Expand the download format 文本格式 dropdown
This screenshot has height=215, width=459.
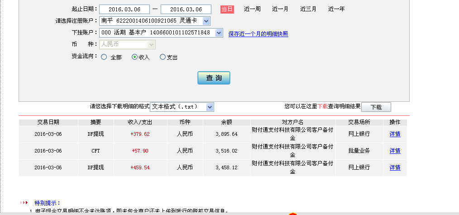pyautogui.click(x=210, y=107)
